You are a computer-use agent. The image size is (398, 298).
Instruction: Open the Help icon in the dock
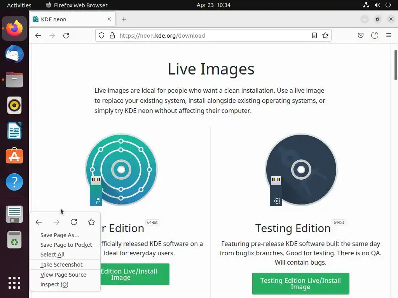click(14, 182)
